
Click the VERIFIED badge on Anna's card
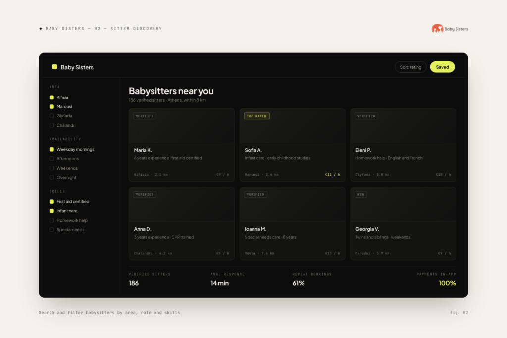pyautogui.click(x=145, y=194)
